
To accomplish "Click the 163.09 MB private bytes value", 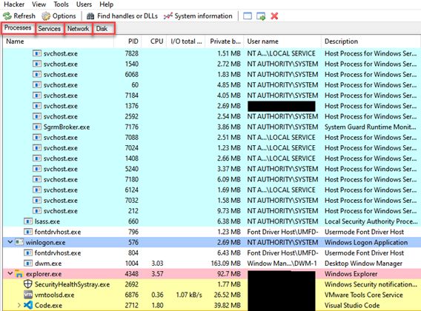I will pyautogui.click(x=226, y=264).
